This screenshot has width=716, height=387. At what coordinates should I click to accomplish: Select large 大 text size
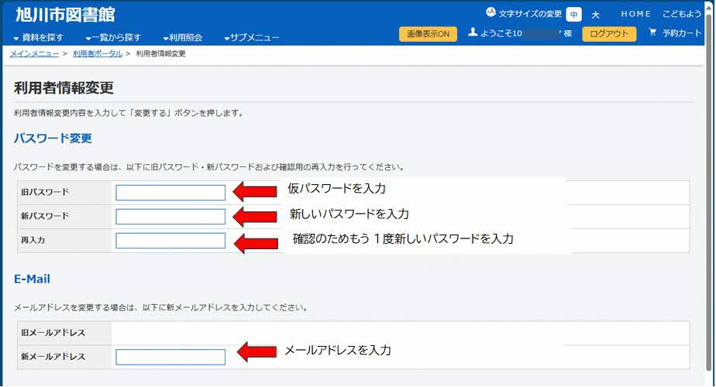coord(596,15)
